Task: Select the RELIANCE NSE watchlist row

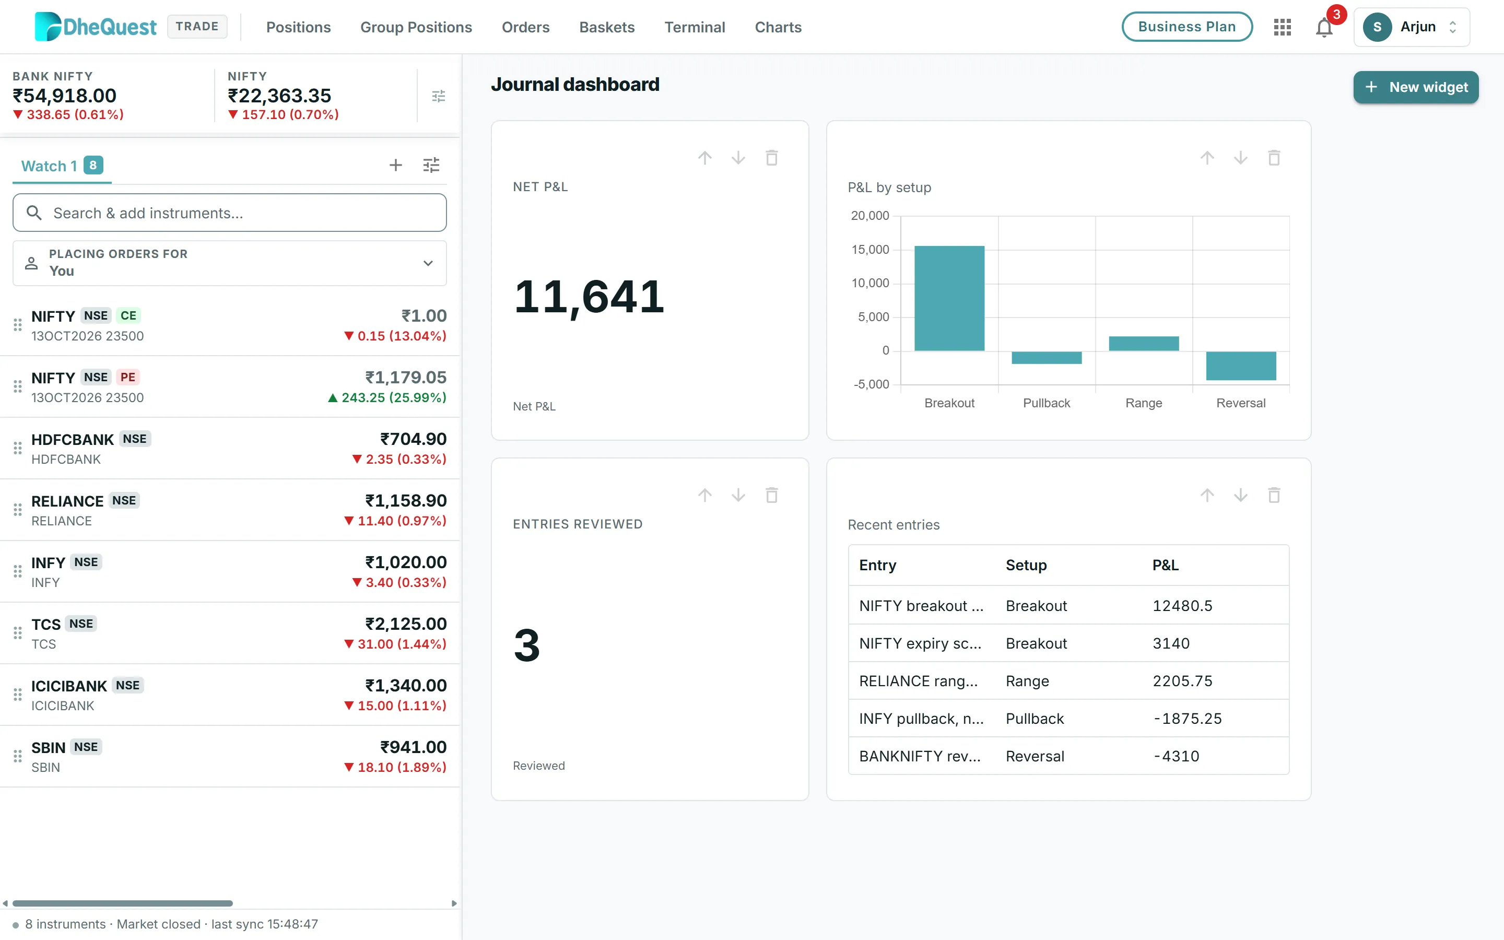Action: (x=229, y=510)
